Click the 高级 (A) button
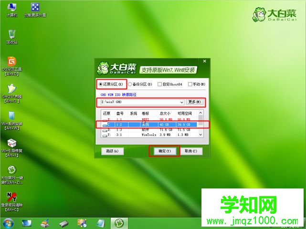Image resolution: width=306 pixels, height=229 pixels. (x=112, y=151)
